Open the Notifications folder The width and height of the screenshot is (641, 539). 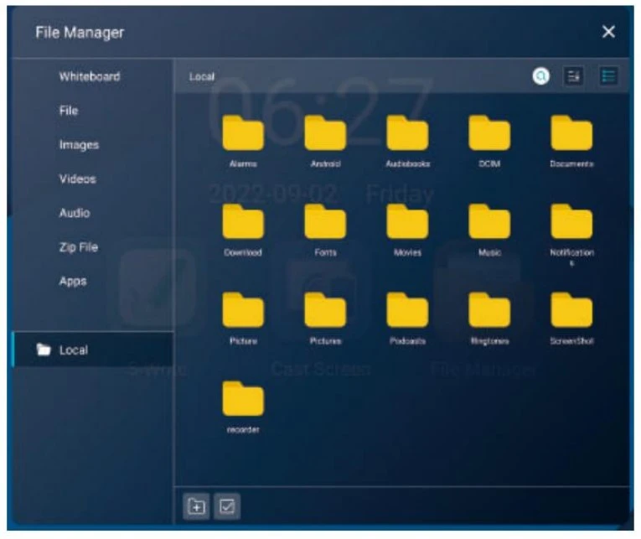(571, 222)
